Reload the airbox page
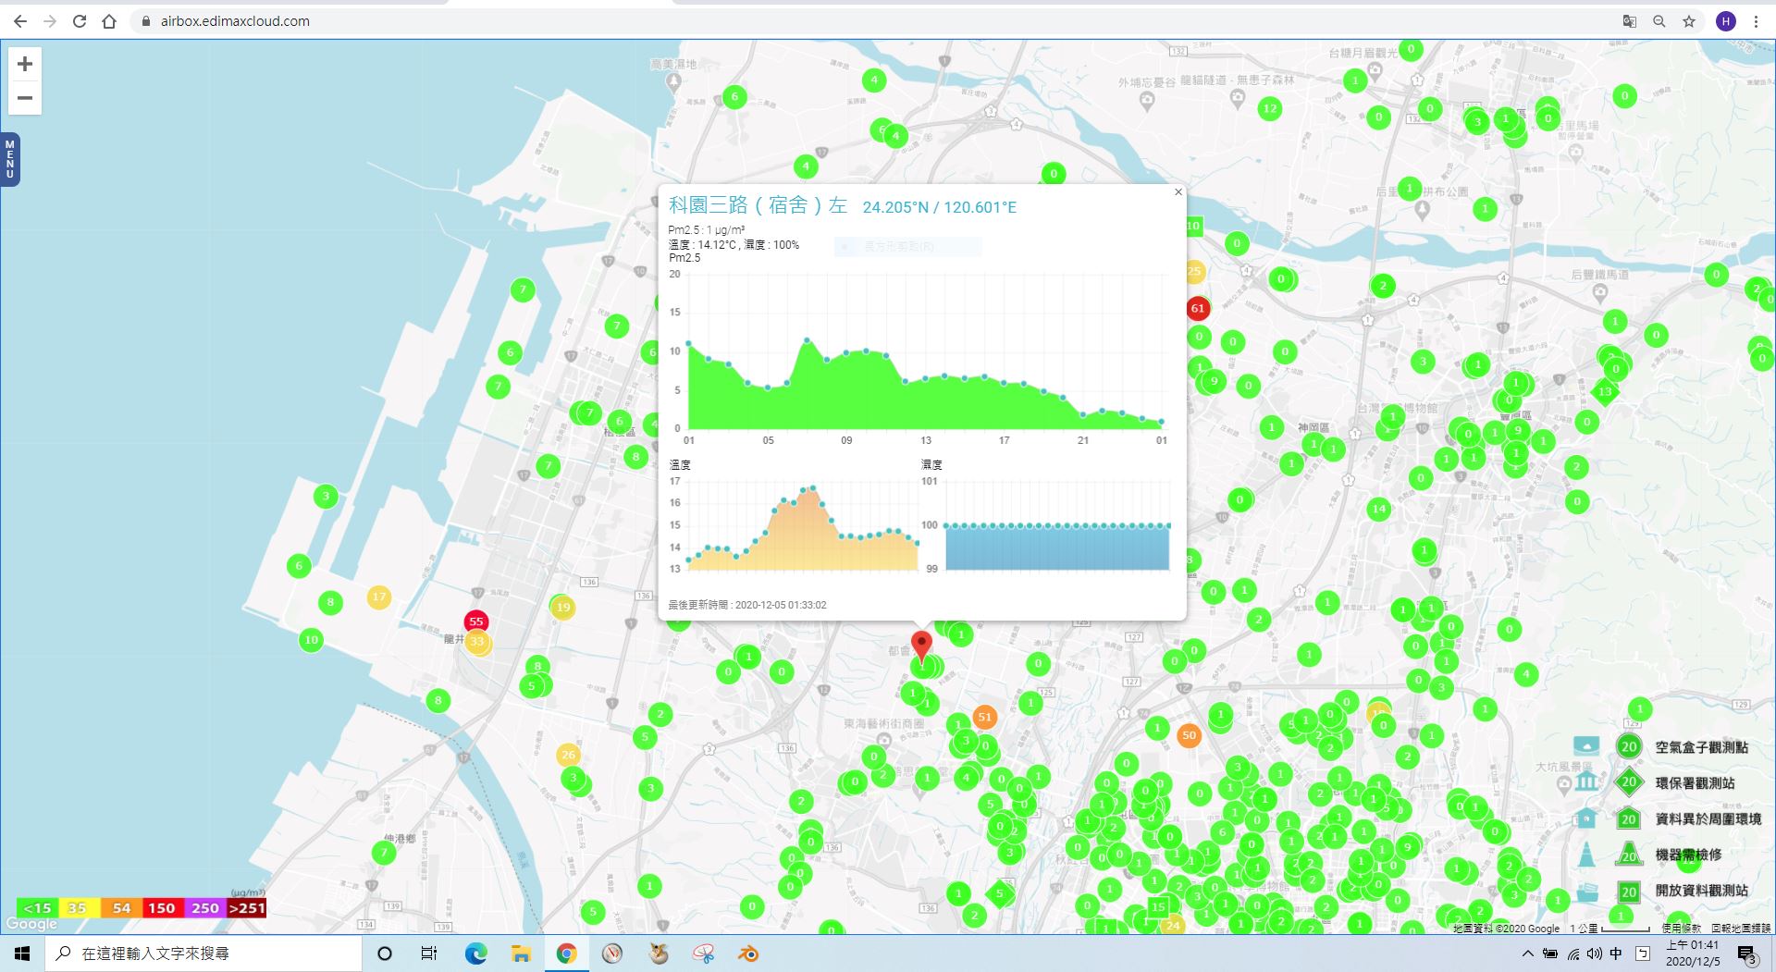This screenshot has width=1776, height=972. [x=80, y=21]
